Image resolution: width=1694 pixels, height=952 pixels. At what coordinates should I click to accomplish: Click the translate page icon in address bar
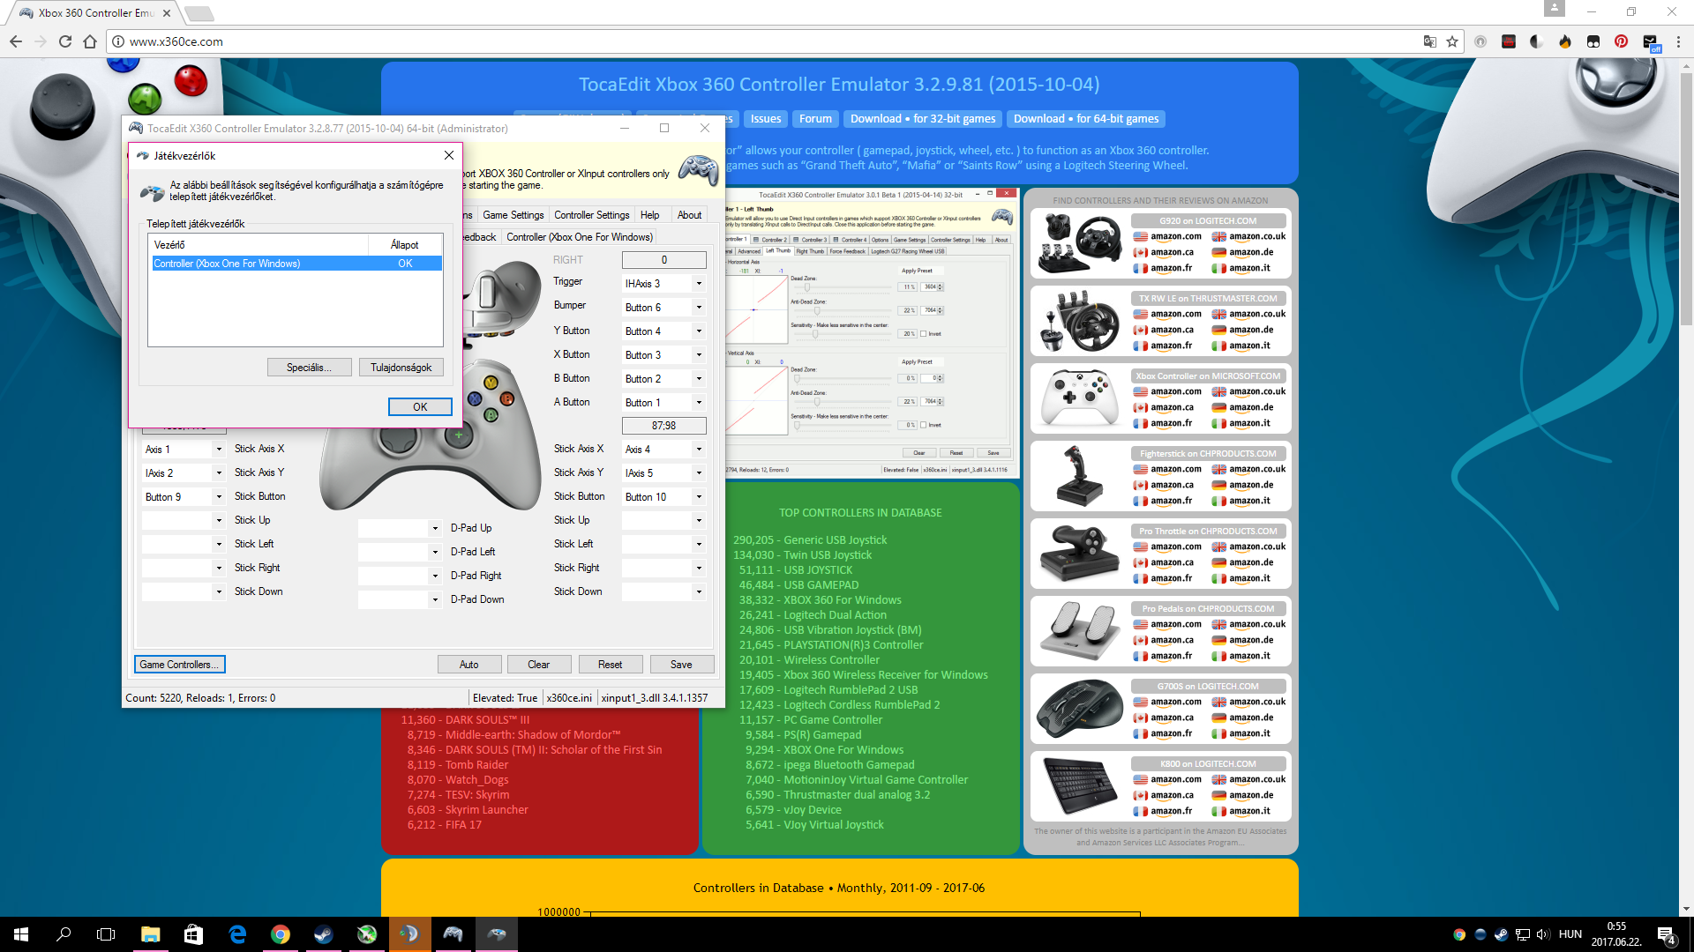(x=1429, y=41)
